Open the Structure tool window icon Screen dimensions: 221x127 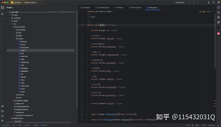click(3, 13)
